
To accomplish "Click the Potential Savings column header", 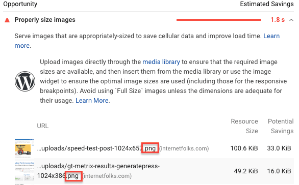I will pos(281,126).
